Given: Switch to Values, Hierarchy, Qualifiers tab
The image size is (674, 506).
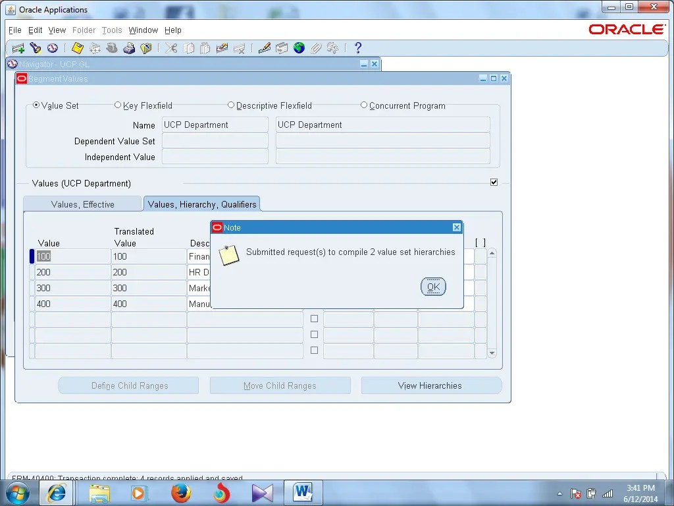Looking at the screenshot, I should (x=202, y=204).
